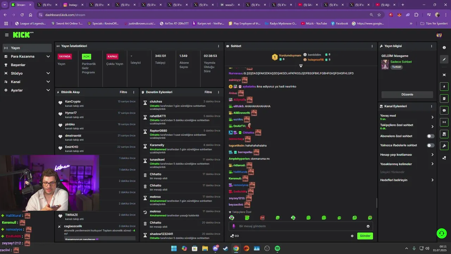Click the Sadece Sohbet category link
Screen dimensions: 451x254
pos(401,62)
